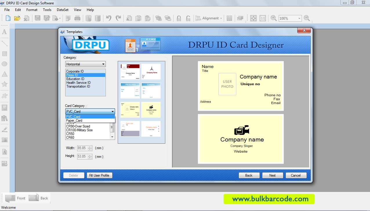Click the Redo arrow icon
The width and height of the screenshot is (370, 211).
pos(118,18)
